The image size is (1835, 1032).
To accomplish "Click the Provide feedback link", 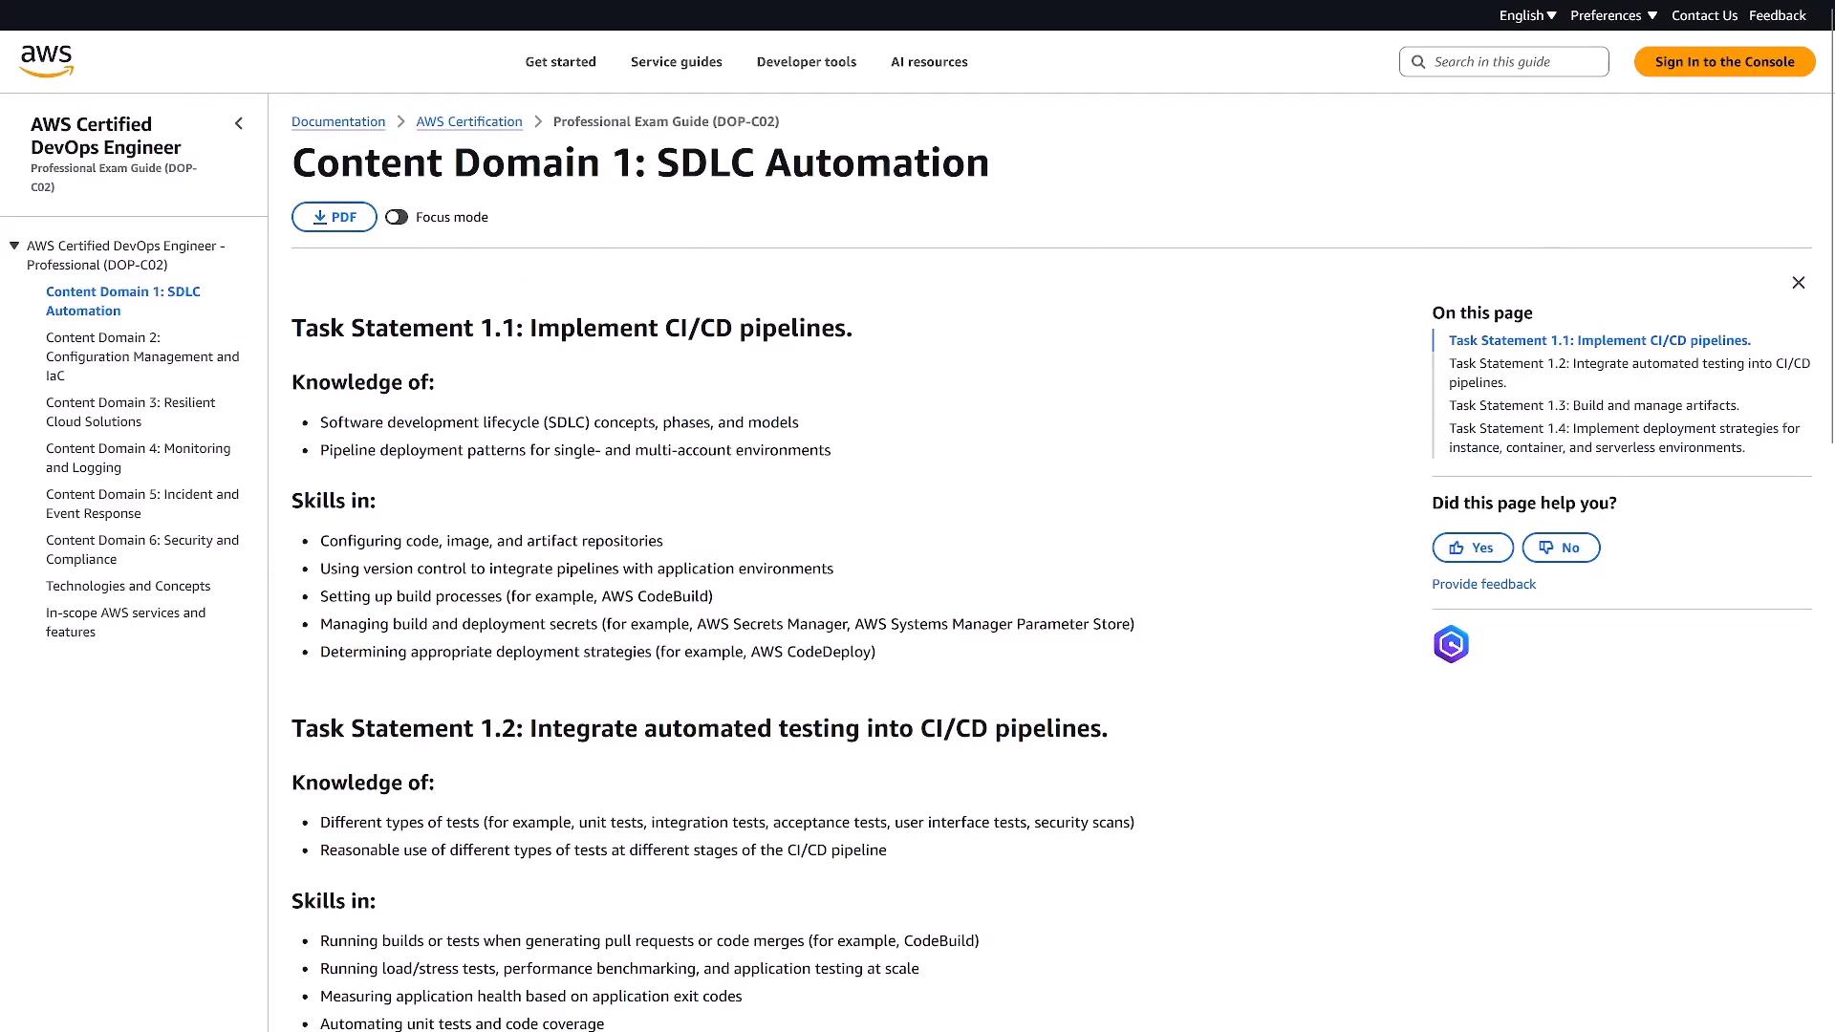I will [x=1483, y=584].
